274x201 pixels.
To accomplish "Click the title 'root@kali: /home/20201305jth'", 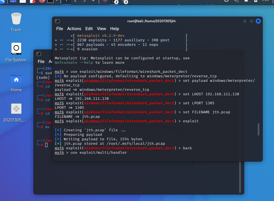I will click(151, 21).
